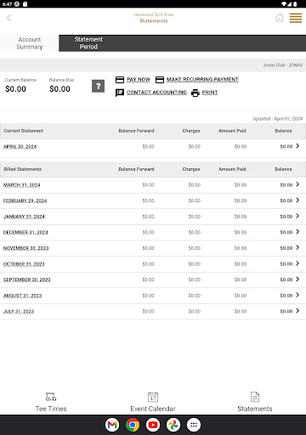Open the app drawer icon
The width and height of the screenshot is (306, 435).
point(194,425)
